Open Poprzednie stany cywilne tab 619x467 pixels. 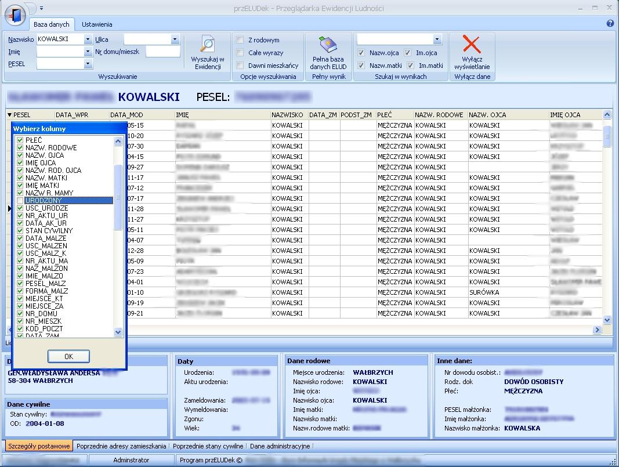[208, 446]
